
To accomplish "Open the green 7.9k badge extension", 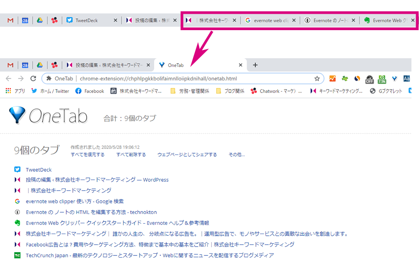I will 382,79.
